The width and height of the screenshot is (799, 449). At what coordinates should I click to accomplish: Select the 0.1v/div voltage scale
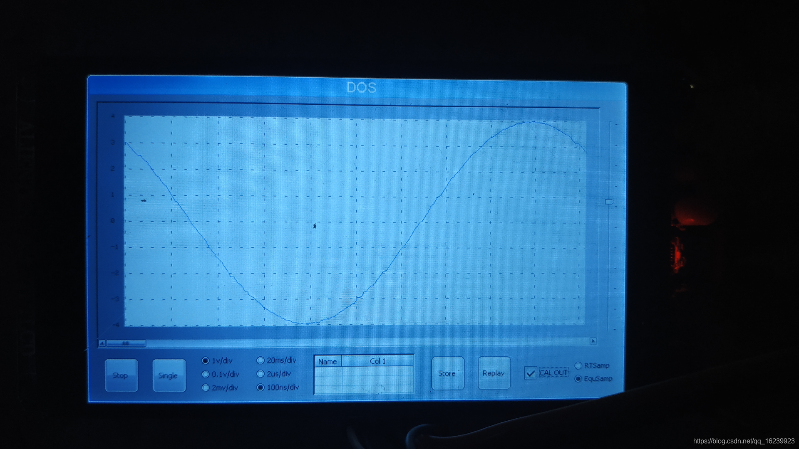[206, 374]
